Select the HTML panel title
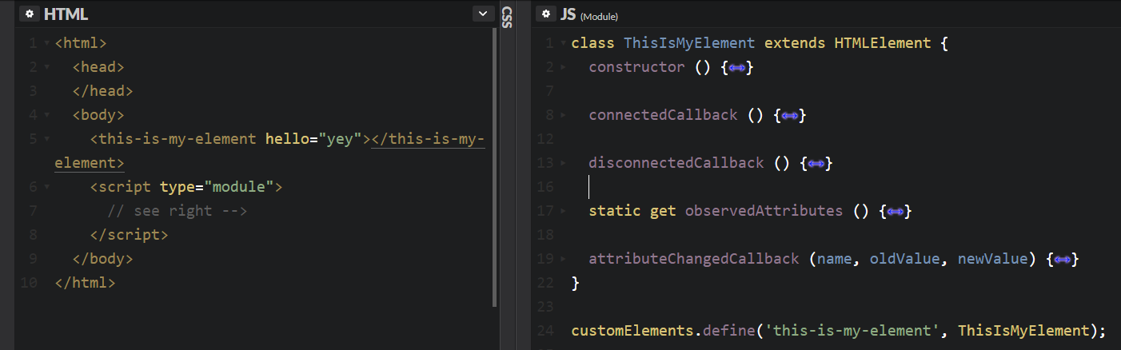Screen dimensions: 1121x350 click(66, 14)
